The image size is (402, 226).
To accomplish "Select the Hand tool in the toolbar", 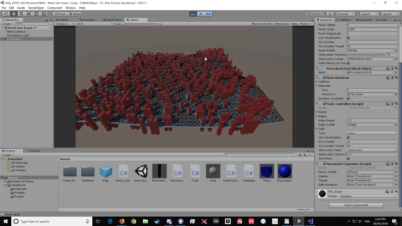I will 6,14.
